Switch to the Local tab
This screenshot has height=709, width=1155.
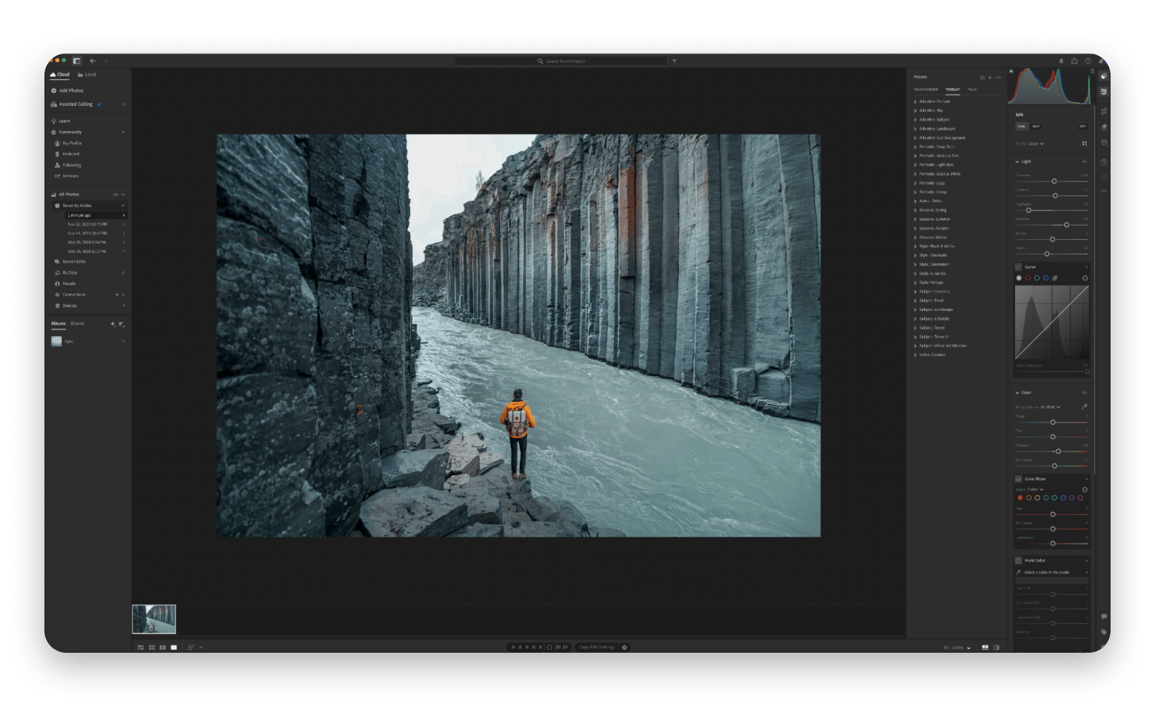[87, 74]
